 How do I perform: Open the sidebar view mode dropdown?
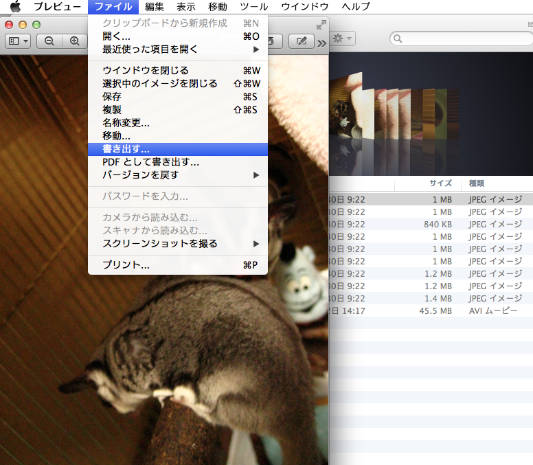18,41
